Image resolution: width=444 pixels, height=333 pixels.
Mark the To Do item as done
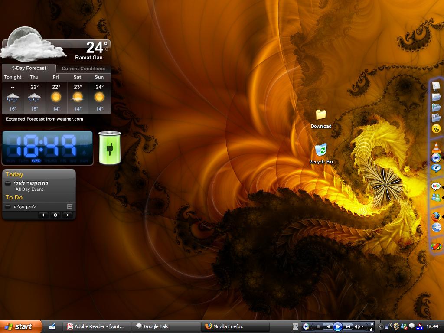pos(8,206)
